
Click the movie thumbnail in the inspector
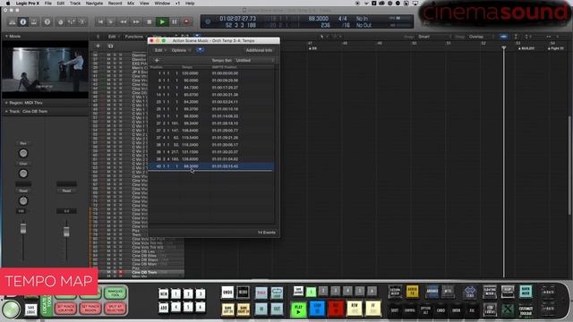(x=45, y=70)
